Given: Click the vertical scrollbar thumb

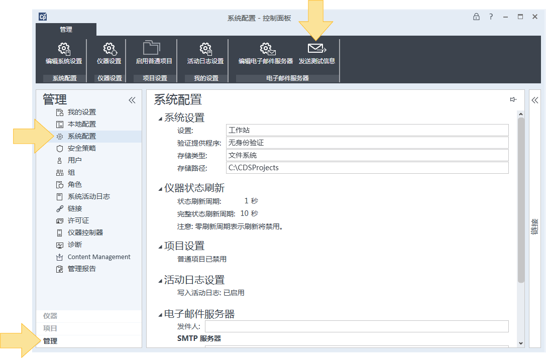Looking at the screenshot, I should pos(521,200).
